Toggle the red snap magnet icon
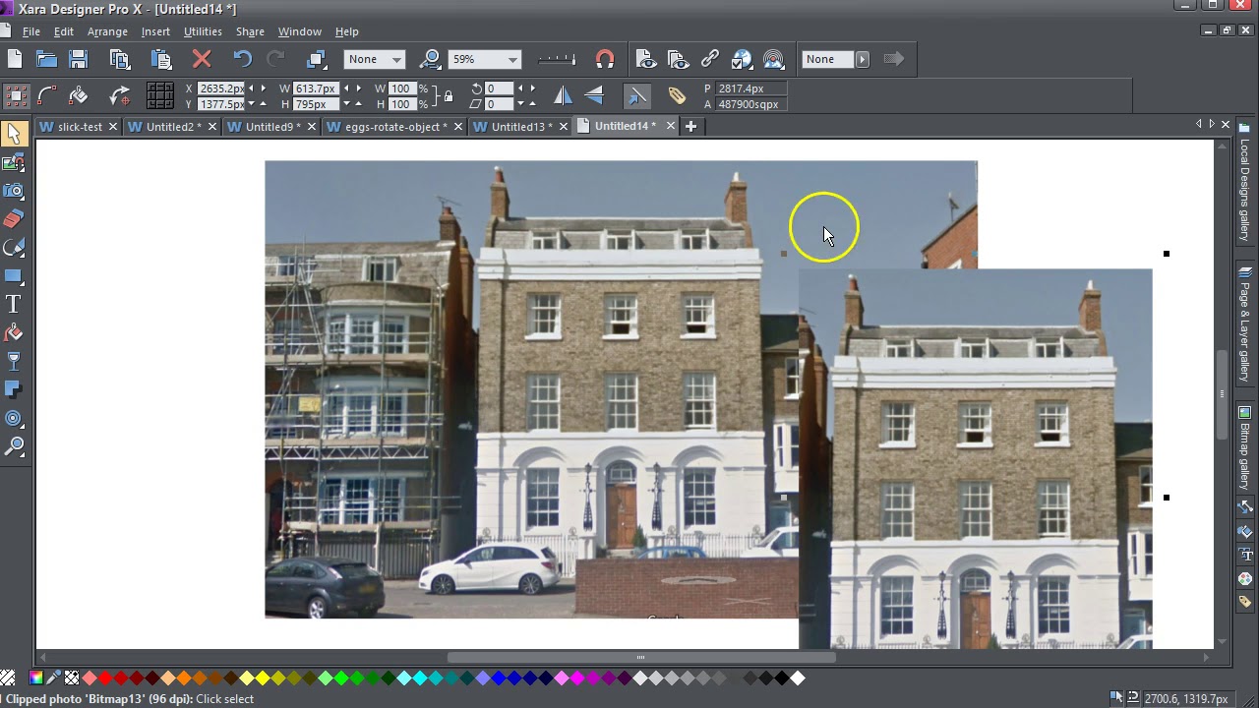Image resolution: width=1259 pixels, height=708 pixels. click(x=605, y=59)
